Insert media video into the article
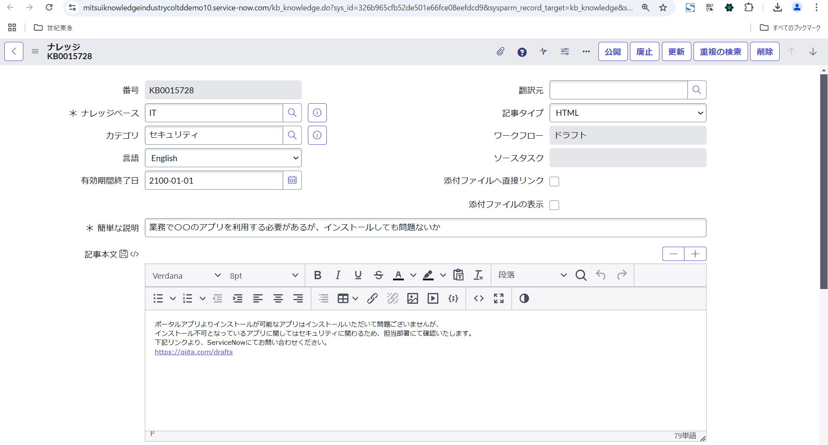 click(x=433, y=299)
